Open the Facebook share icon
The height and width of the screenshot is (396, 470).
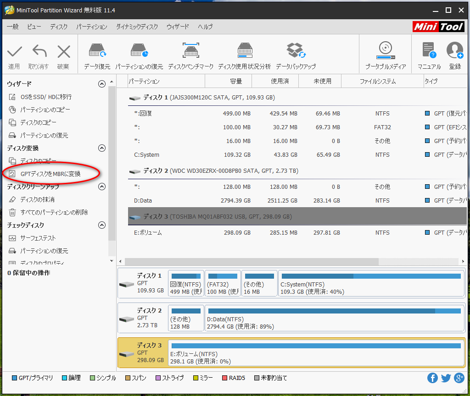(x=432, y=378)
